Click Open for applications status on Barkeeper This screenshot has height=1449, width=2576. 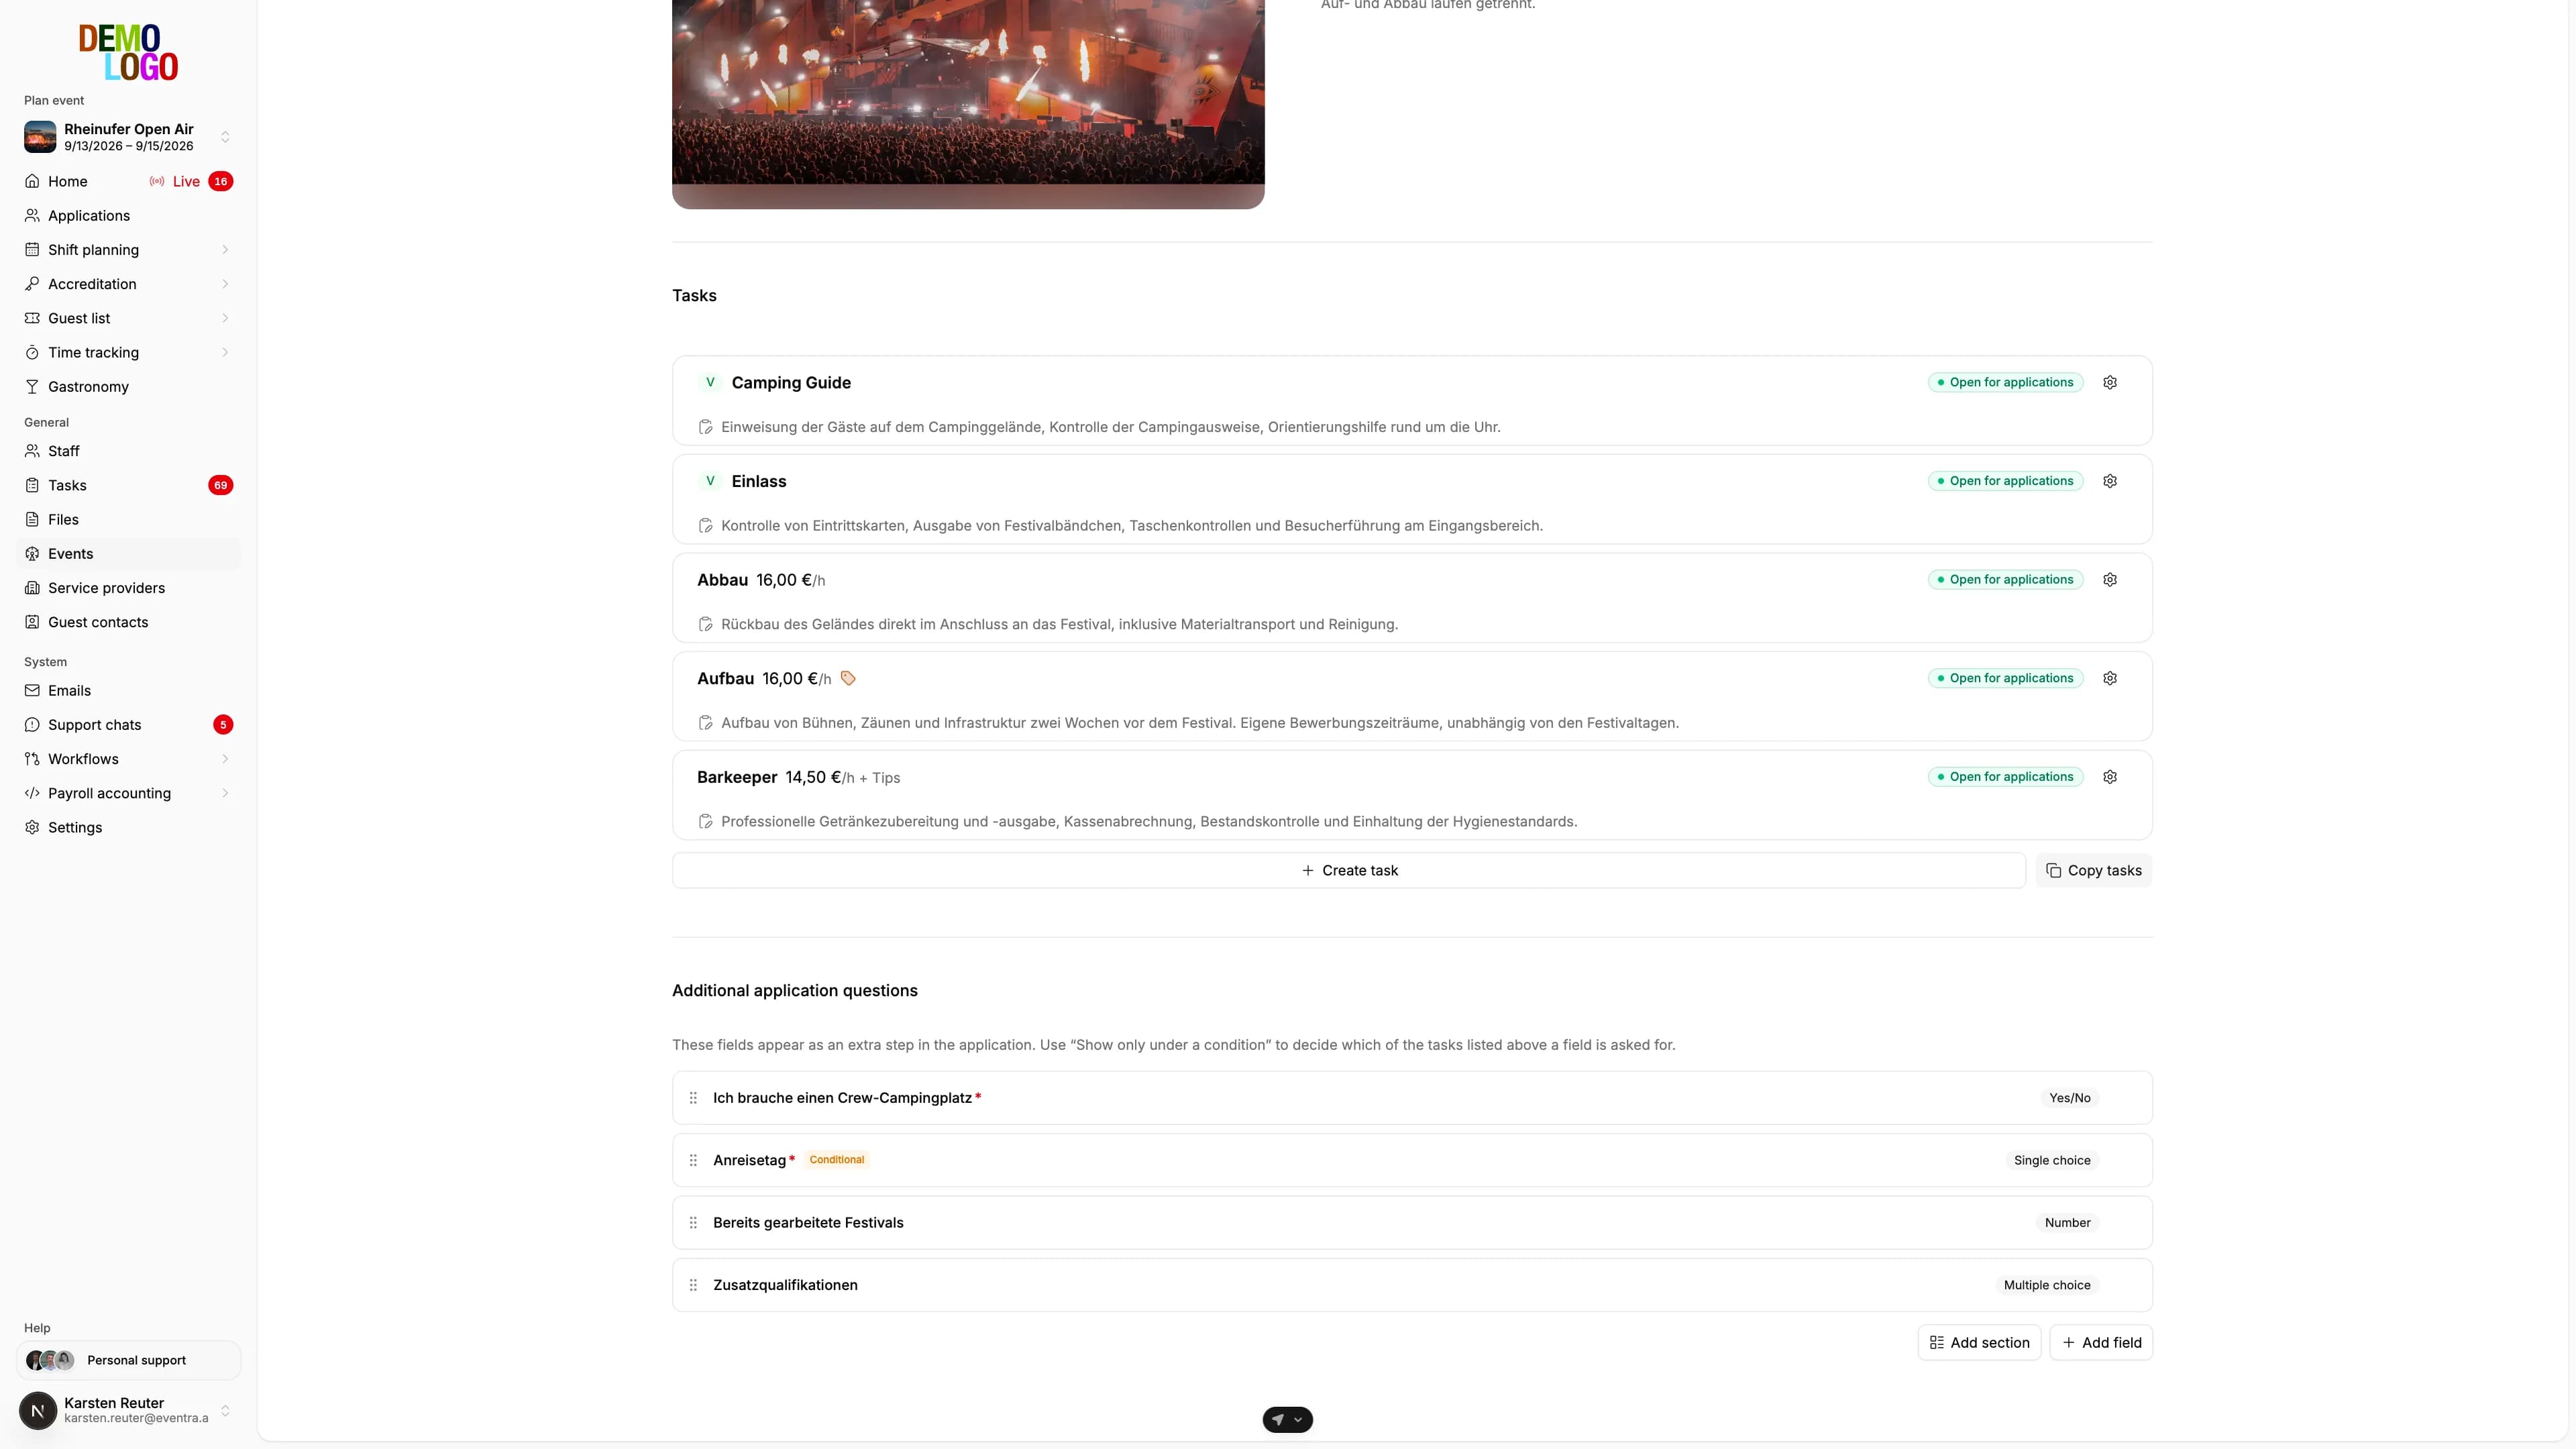(x=2005, y=777)
